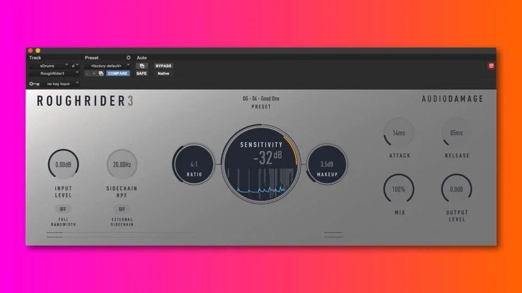Open the RoughRider3 plug-in selector dropdown
Screen dimensions: 522x293
coord(54,73)
